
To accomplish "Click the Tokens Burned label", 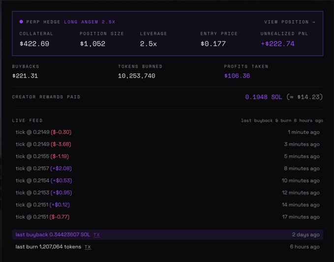I will pos(140,67).
